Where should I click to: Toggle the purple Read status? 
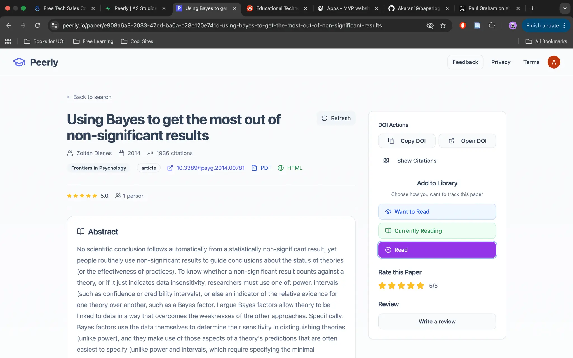coord(437,250)
